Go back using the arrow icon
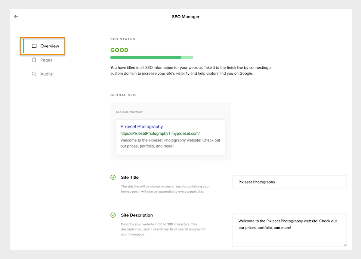Viewport: 361px width, 259px height. pos(16,16)
